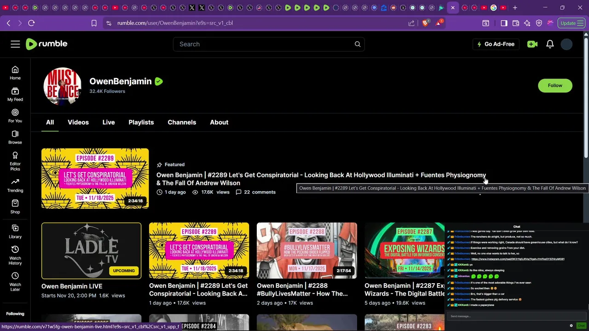Click the Rumble logo
Viewport: 589px width, 331px height.
pyautogui.click(x=46, y=44)
